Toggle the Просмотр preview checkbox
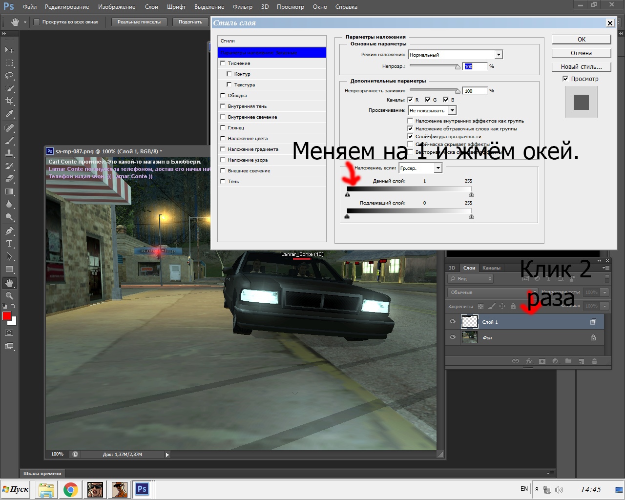 [565, 79]
